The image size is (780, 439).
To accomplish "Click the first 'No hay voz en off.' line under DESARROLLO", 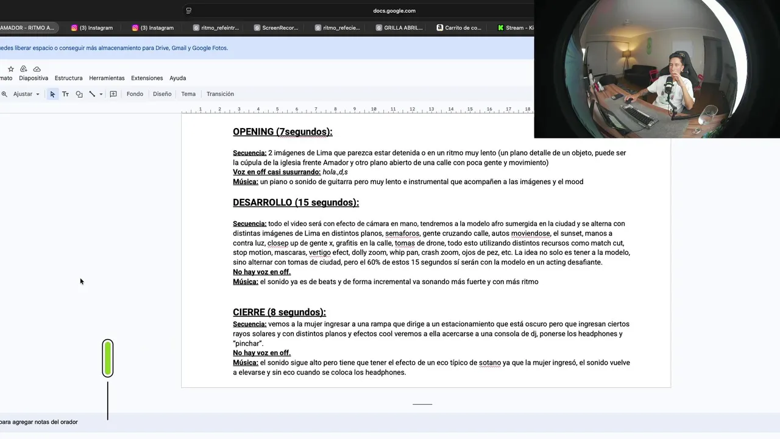I will click(x=261, y=272).
